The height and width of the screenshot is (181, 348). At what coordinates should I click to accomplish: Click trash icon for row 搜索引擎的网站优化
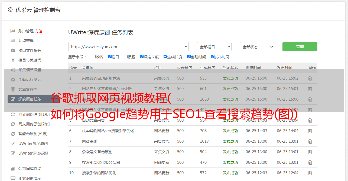click(310, 173)
